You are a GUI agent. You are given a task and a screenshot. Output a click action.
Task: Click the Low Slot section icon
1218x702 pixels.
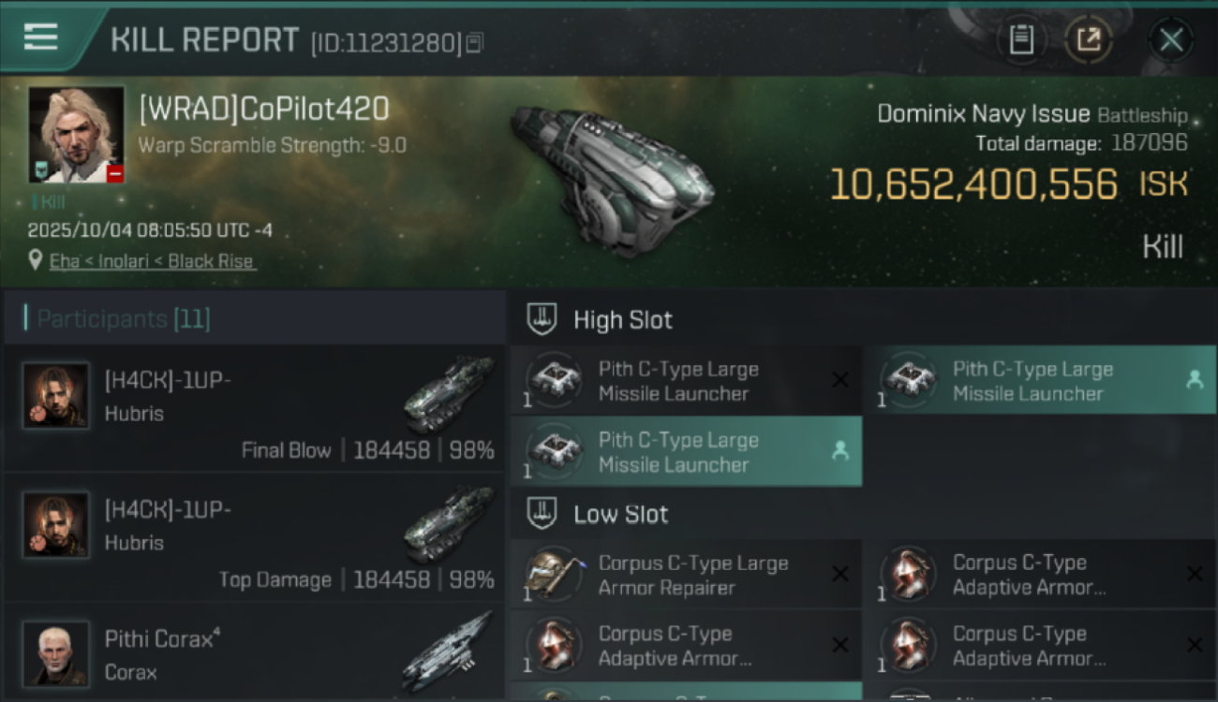[x=541, y=514]
